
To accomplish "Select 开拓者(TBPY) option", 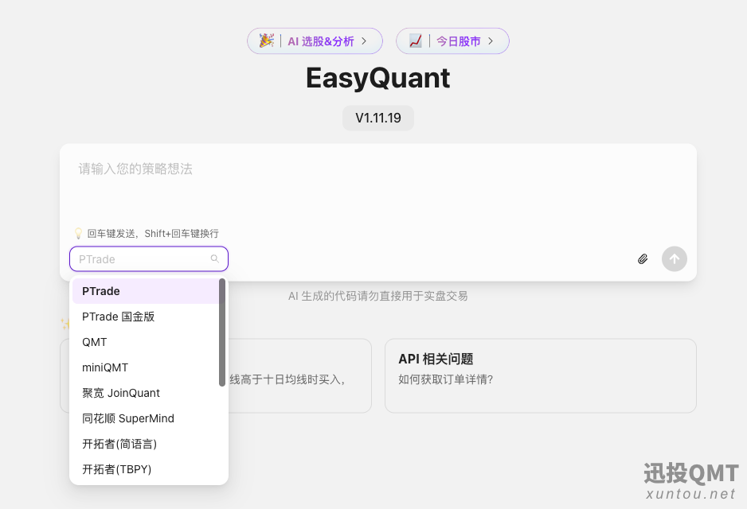I will tap(117, 469).
